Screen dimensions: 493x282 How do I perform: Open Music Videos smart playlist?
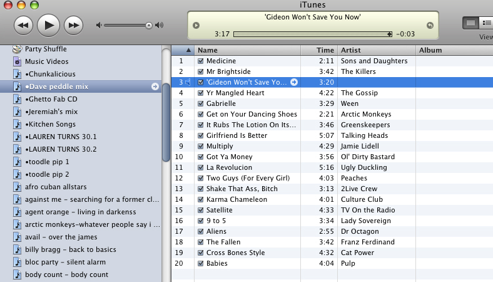click(46, 61)
